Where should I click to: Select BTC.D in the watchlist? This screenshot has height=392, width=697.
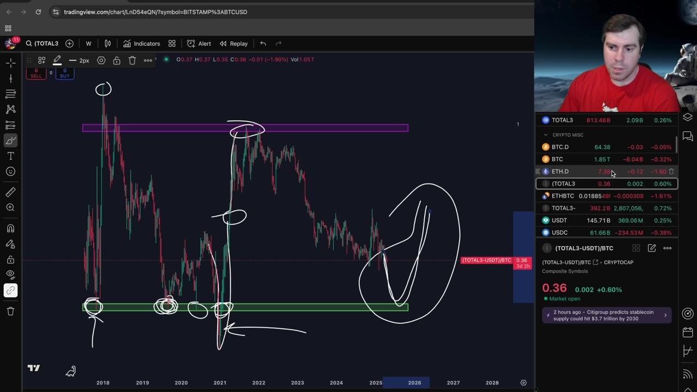tap(607, 147)
